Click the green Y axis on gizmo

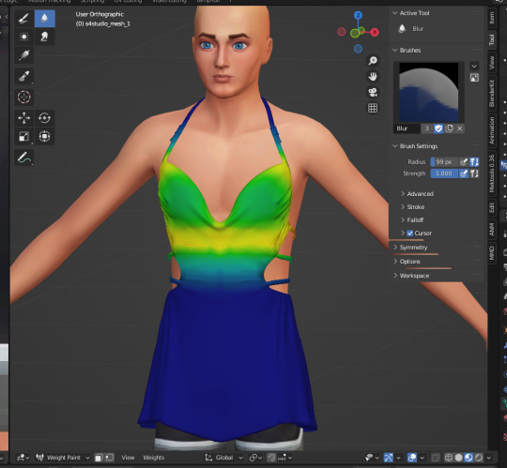pyautogui.click(x=355, y=33)
